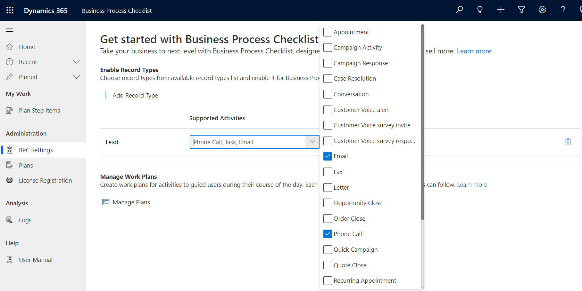This screenshot has width=582, height=291.
Task: Click Business Process Checklist app name
Action: (x=117, y=11)
